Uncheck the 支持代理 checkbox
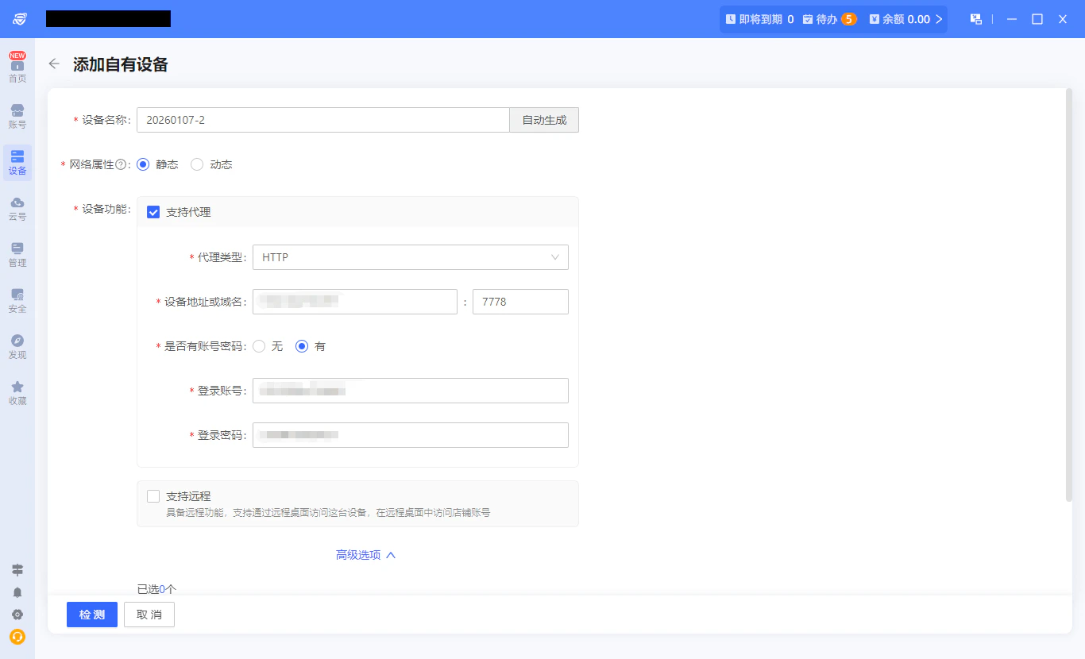The image size is (1085, 659). (153, 211)
